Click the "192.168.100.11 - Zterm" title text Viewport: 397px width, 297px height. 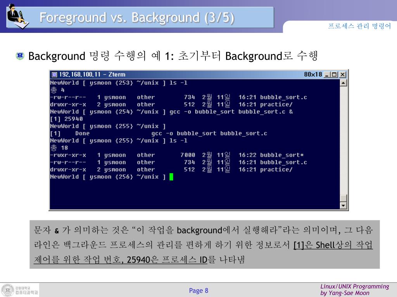[x=92, y=75]
